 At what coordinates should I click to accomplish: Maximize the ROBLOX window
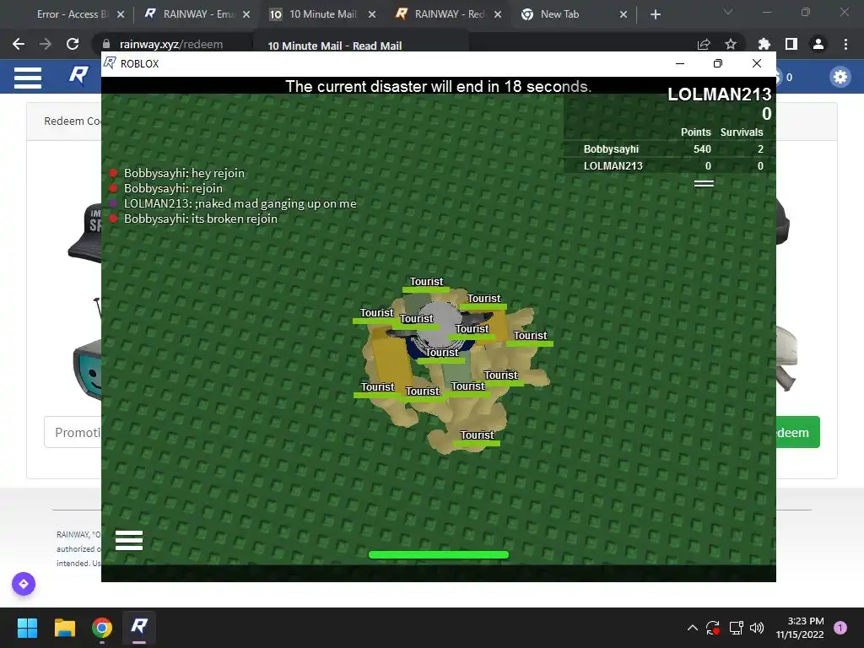pos(717,63)
